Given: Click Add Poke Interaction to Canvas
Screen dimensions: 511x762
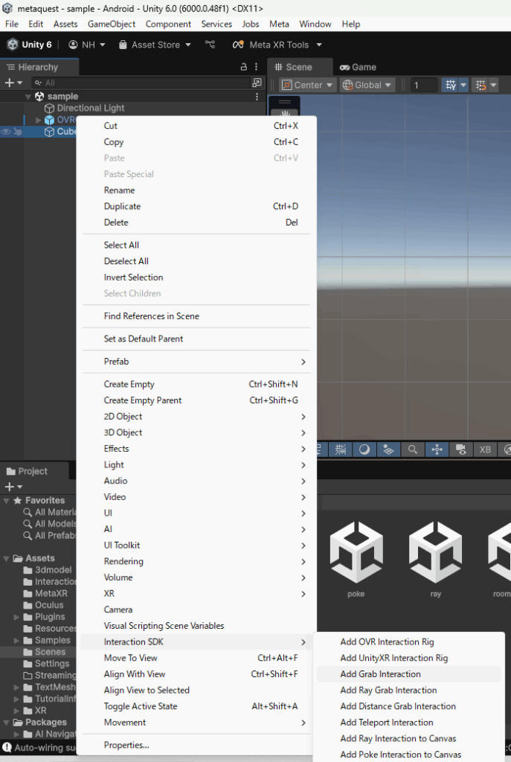Looking at the screenshot, I should (x=408, y=755).
